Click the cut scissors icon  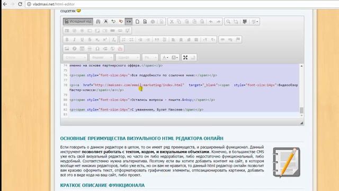pos(172,21)
